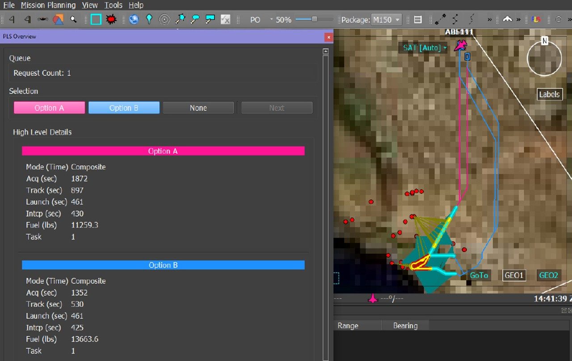Select Option B in Selection row

[x=124, y=108]
